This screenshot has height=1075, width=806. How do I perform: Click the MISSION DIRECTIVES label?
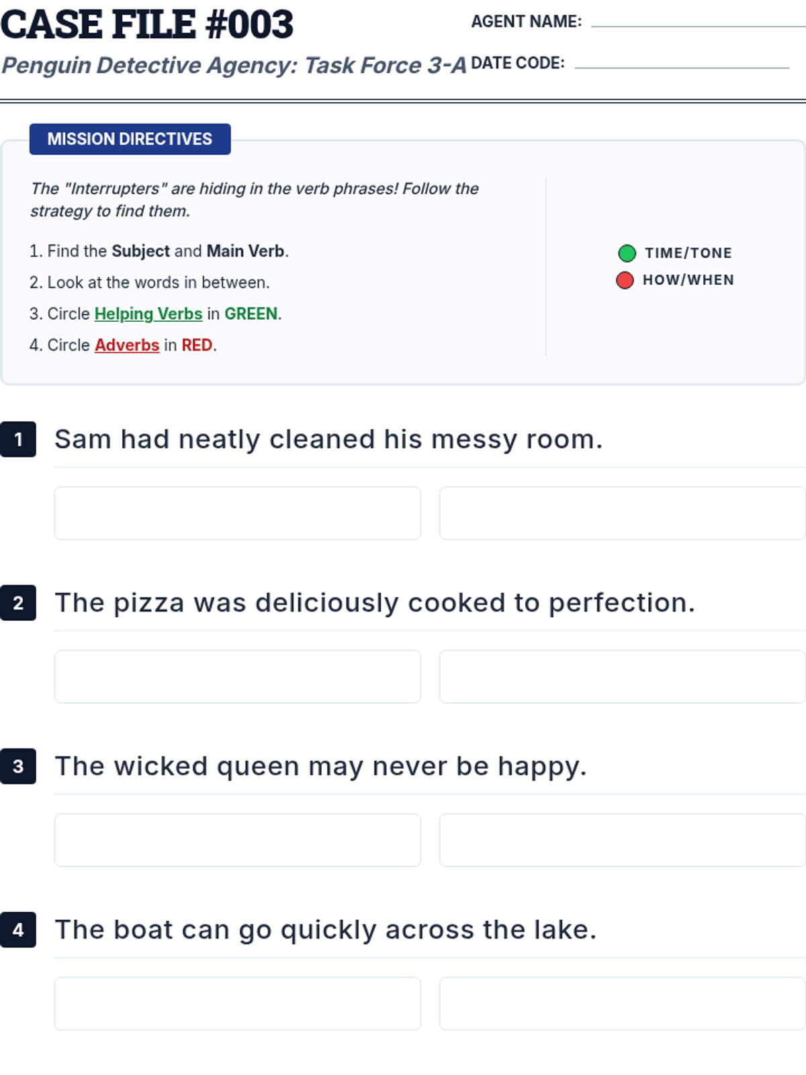point(130,139)
